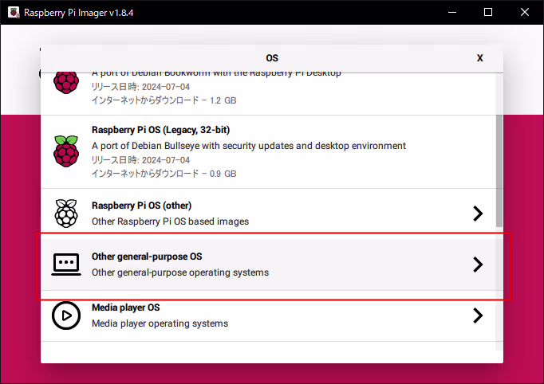Close the Raspberry Pi Imager window
This screenshot has height=384, width=544.
[x=525, y=13]
